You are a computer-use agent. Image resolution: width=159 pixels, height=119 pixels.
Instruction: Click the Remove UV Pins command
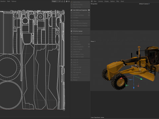(x=78, y=5)
